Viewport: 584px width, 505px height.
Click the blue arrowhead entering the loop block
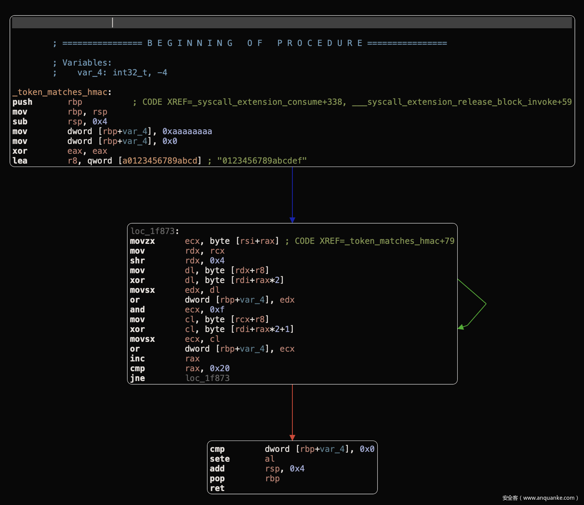click(x=292, y=220)
